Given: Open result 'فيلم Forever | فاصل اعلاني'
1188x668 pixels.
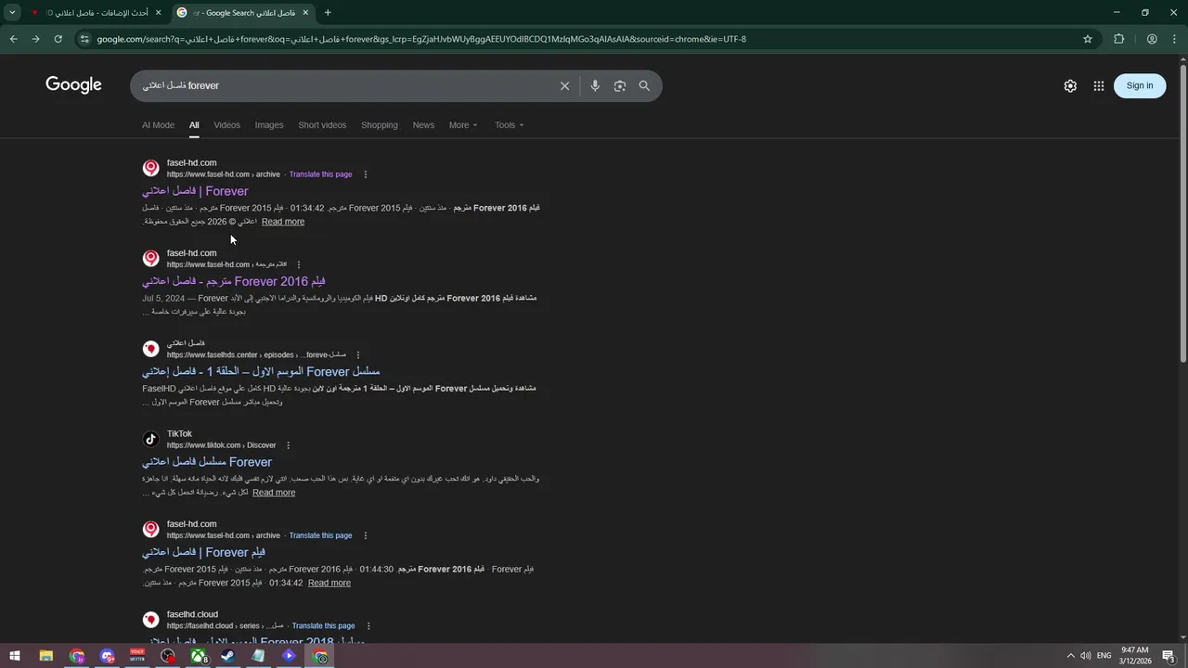Looking at the screenshot, I should [x=203, y=552].
